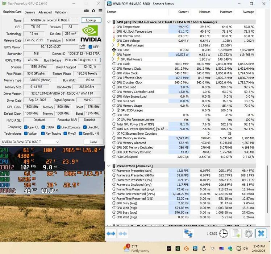The image size is (271, 254).
Task: Click the lightning icon beside GPU Core Voltage
Action: pos(114,41)
